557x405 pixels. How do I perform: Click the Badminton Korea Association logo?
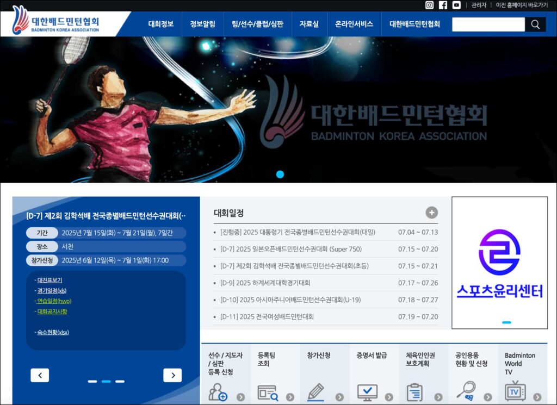[x=56, y=21]
